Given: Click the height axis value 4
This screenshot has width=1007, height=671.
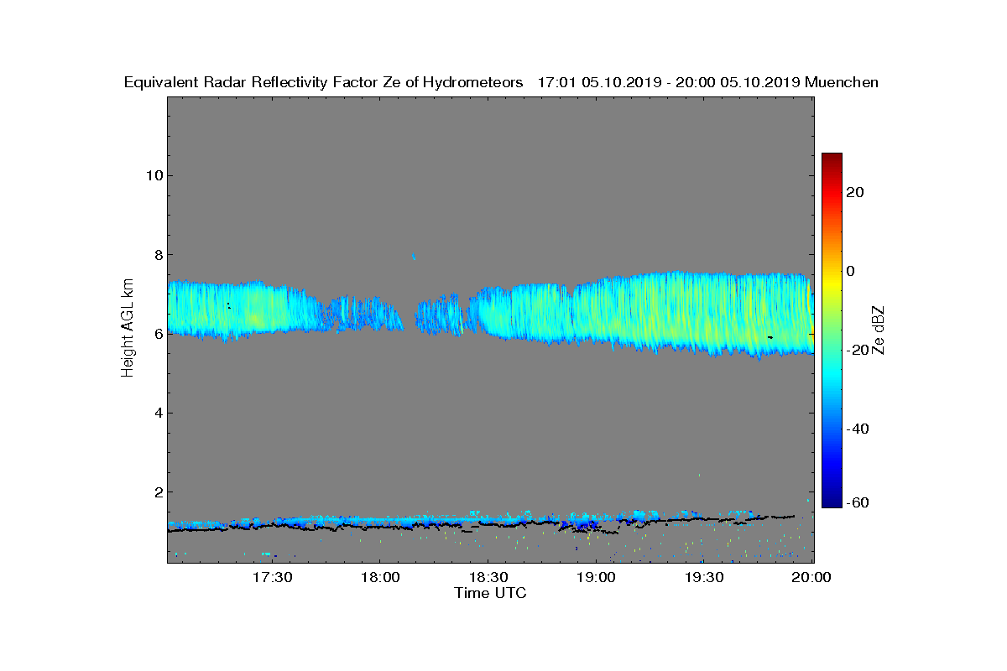Looking at the screenshot, I should tap(157, 413).
